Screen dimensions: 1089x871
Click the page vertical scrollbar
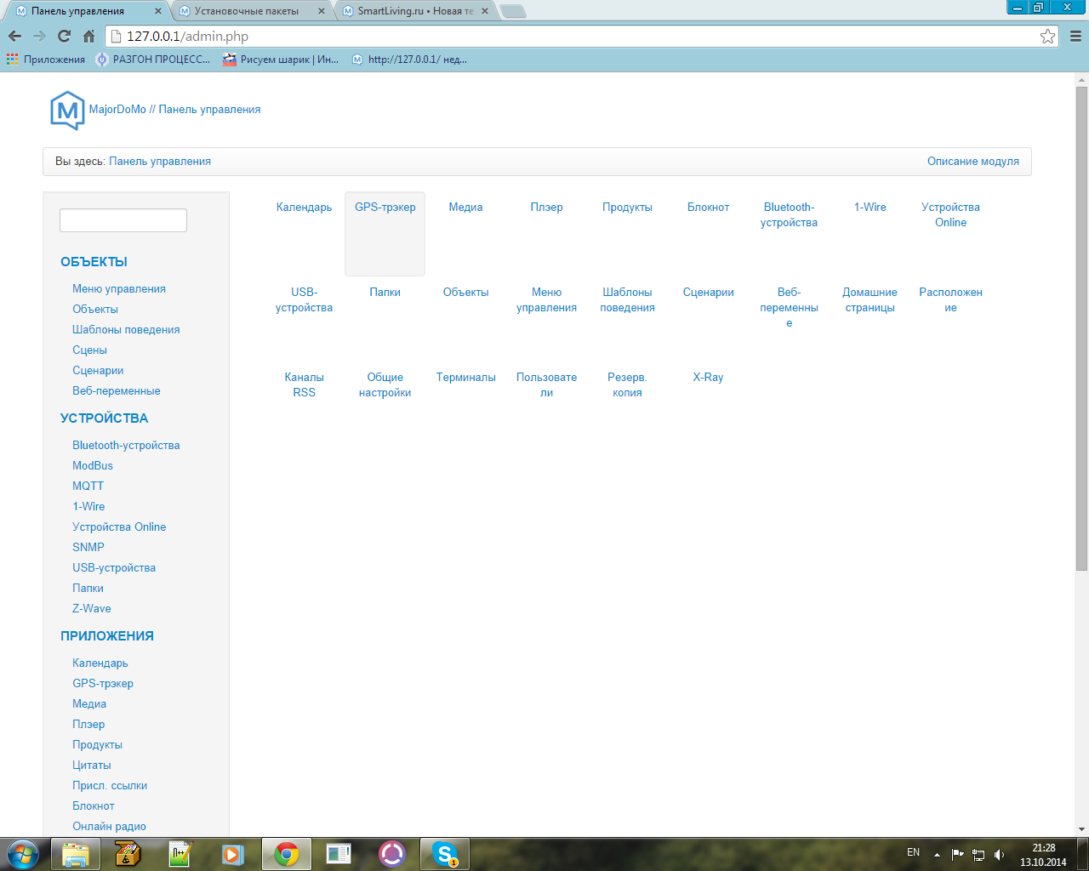(1081, 340)
